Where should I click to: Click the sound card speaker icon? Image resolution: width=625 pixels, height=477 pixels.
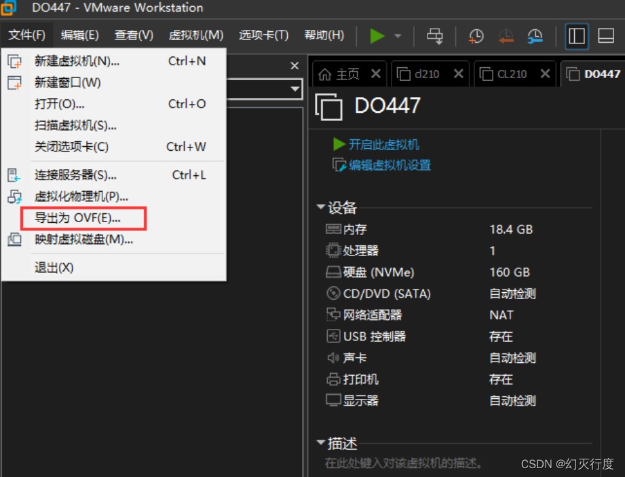coord(333,357)
